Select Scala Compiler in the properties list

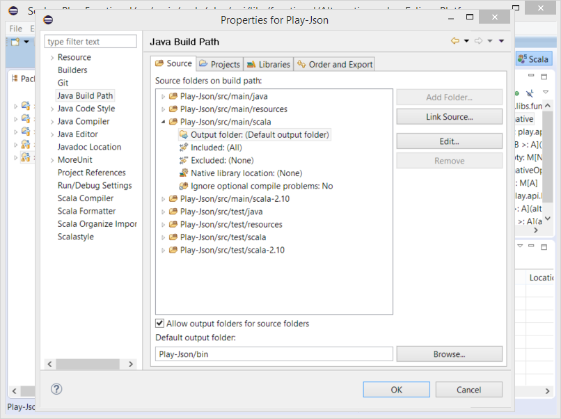pyautogui.click(x=86, y=198)
